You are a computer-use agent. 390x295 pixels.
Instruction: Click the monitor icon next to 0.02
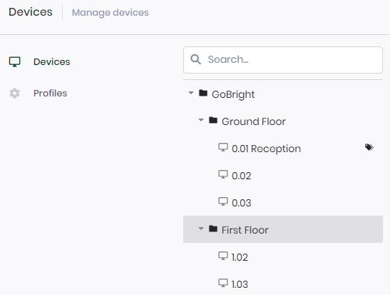(x=223, y=174)
